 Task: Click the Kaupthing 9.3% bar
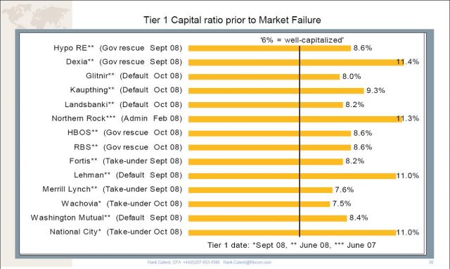276,91
